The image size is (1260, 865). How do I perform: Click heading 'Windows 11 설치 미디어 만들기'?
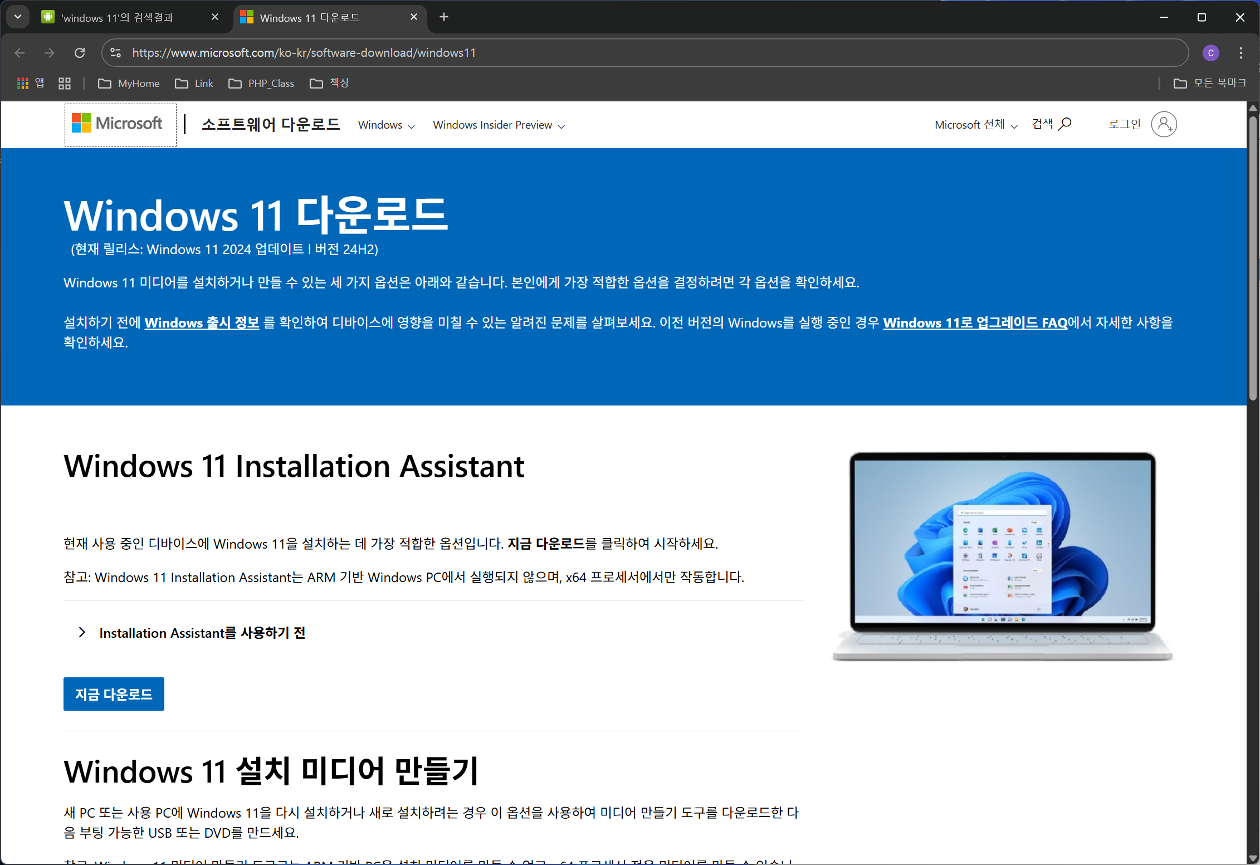pos(271,771)
